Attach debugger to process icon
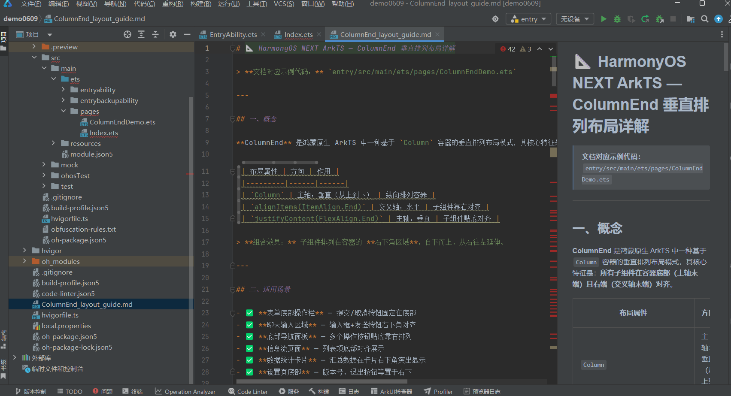Viewport: 731px width, 396px height. point(660,19)
